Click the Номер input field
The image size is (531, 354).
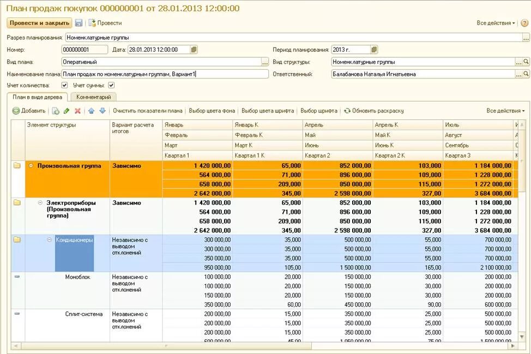click(85, 50)
